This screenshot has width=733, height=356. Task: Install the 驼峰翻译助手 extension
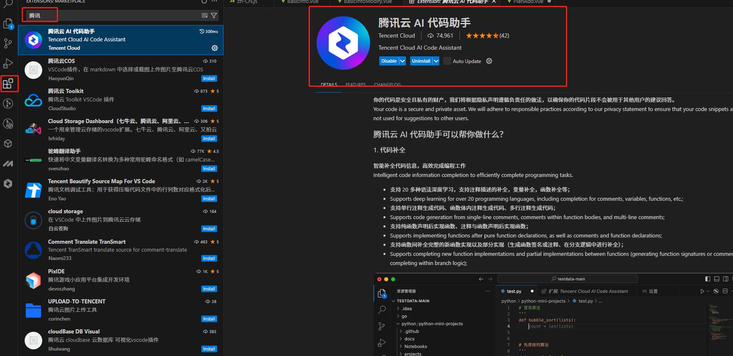click(x=209, y=169)
